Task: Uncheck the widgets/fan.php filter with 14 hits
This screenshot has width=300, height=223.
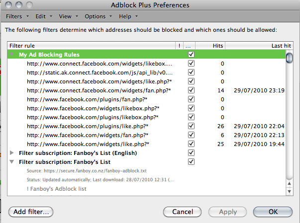Action: [191, 90]
